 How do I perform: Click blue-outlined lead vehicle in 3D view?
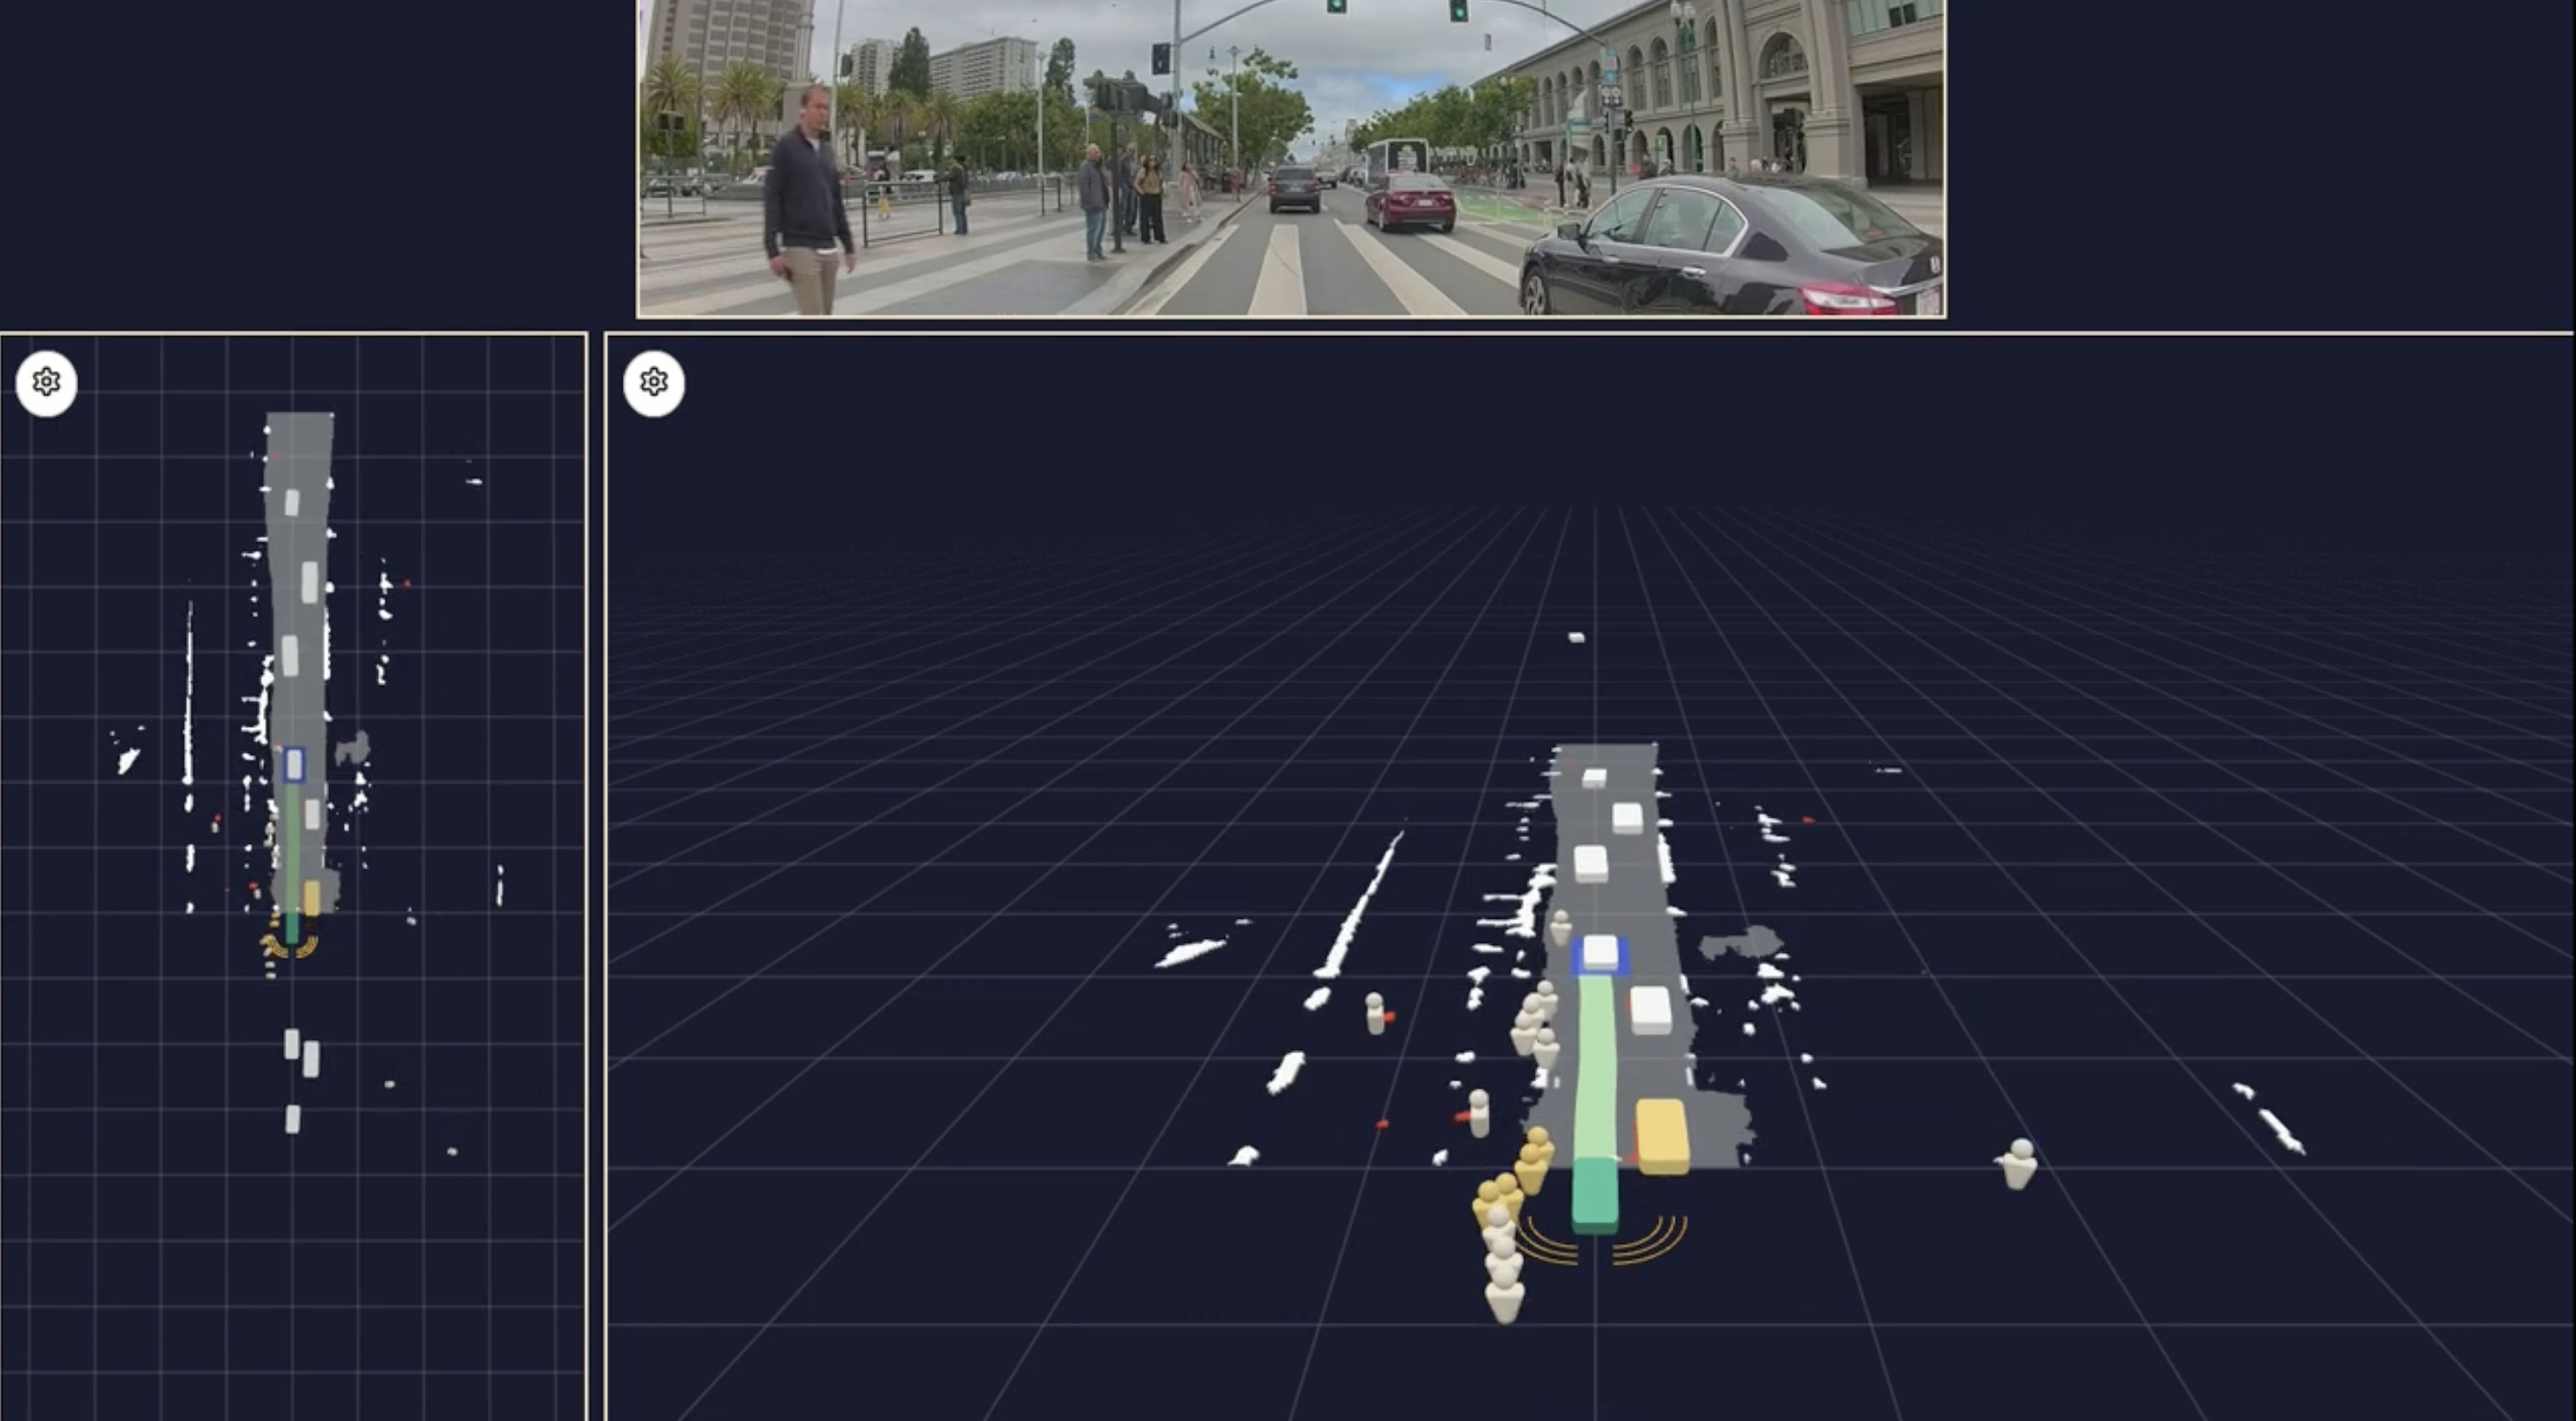point(1600,953)
